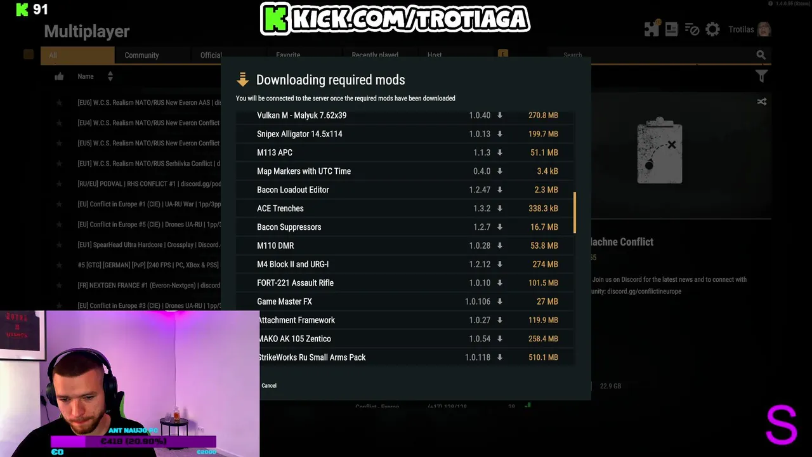Screen dimensions: 812x457
Task: Select the Conflict in Europe #3 (CIE) server row
Action: coord(148,305)
